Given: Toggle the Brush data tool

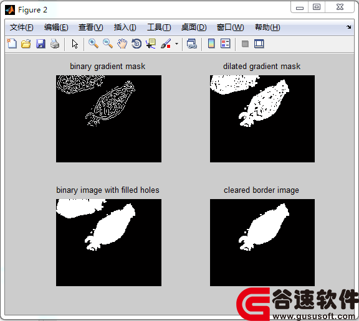Looking at the screenshot, I should [166, 44].
